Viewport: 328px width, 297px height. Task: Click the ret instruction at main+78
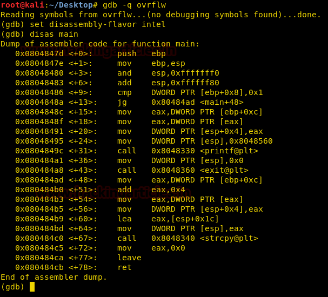click(x=125, y=267)
